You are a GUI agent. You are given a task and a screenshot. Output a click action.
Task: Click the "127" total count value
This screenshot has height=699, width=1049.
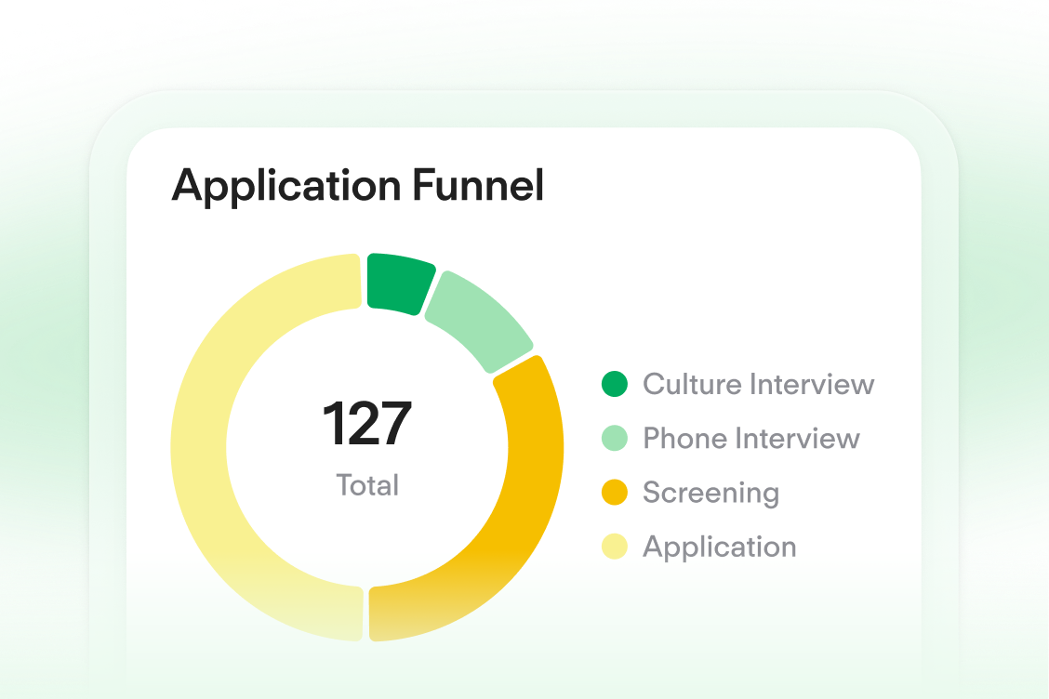[366, 423]
